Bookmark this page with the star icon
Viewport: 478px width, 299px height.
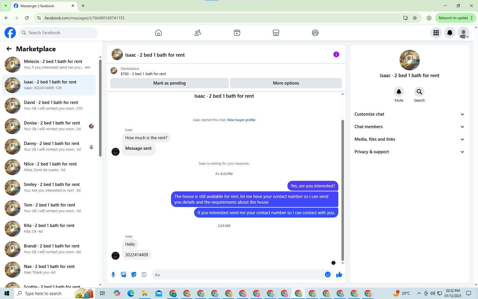click(x=415, y=18)
